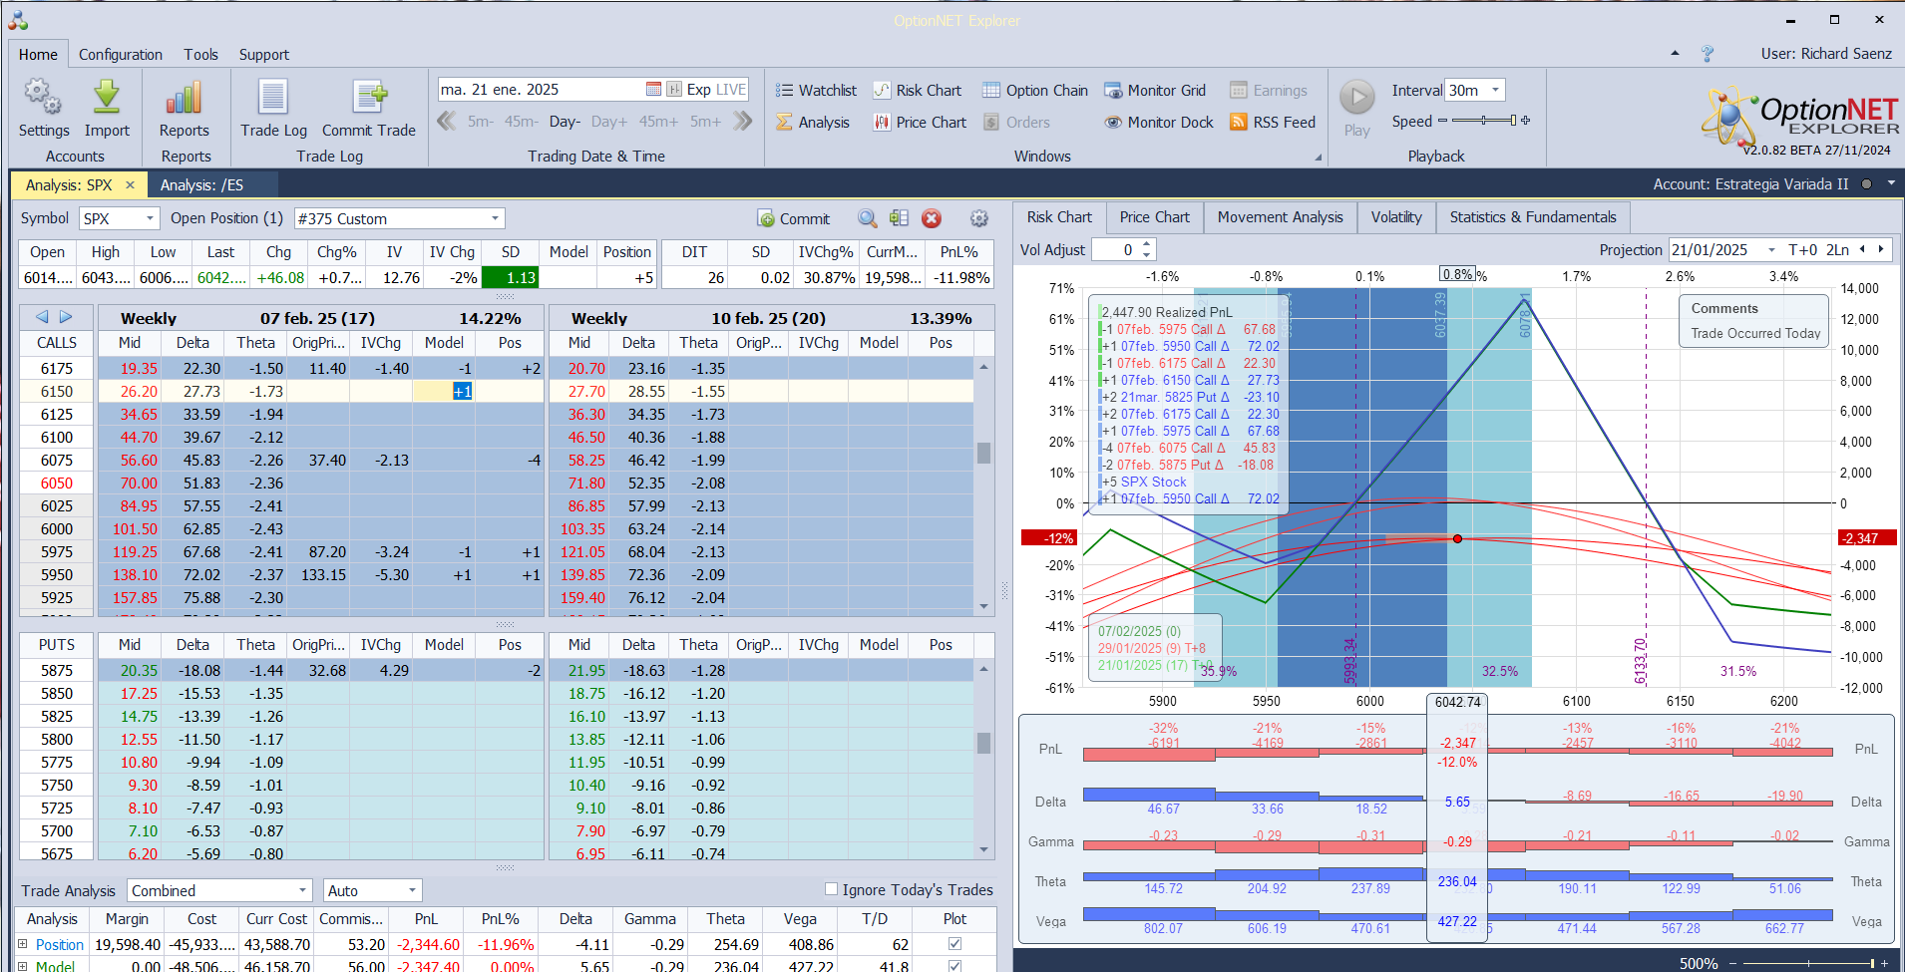1905x972 pixels.
Task: Click the blue help question mark icon
Action: (1708, 54)
